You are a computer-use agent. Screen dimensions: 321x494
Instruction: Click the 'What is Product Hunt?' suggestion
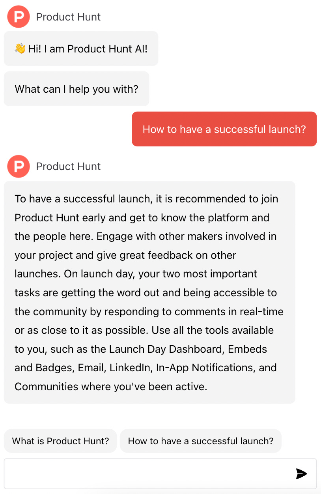(60, 441)
